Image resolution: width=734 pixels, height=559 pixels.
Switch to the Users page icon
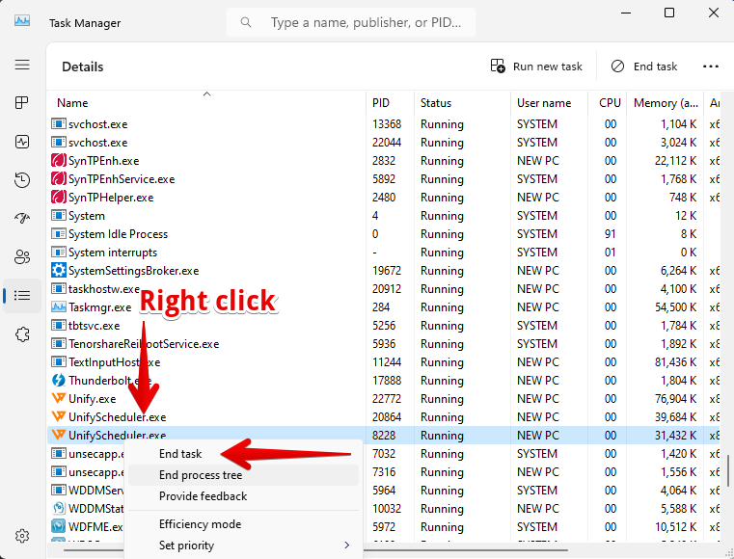(22, 257)
